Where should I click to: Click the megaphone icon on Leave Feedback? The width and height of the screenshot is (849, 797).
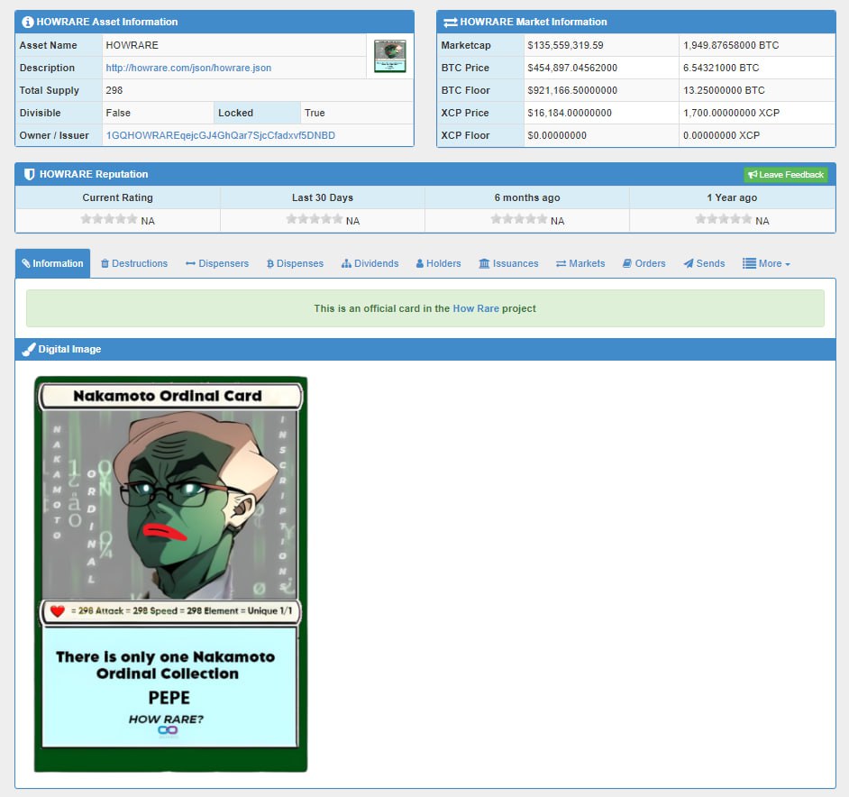(753, 175)
